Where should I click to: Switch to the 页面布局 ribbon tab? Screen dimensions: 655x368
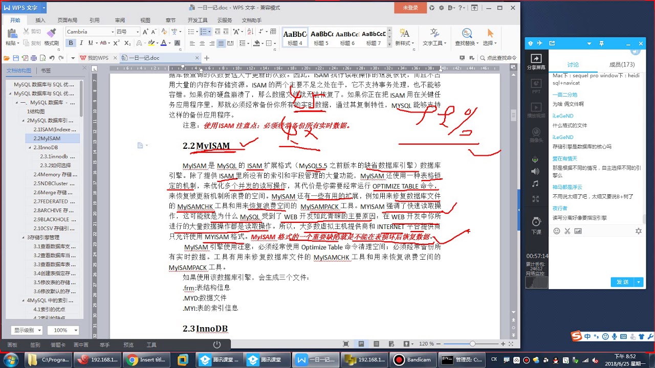[x=67, y=20]
